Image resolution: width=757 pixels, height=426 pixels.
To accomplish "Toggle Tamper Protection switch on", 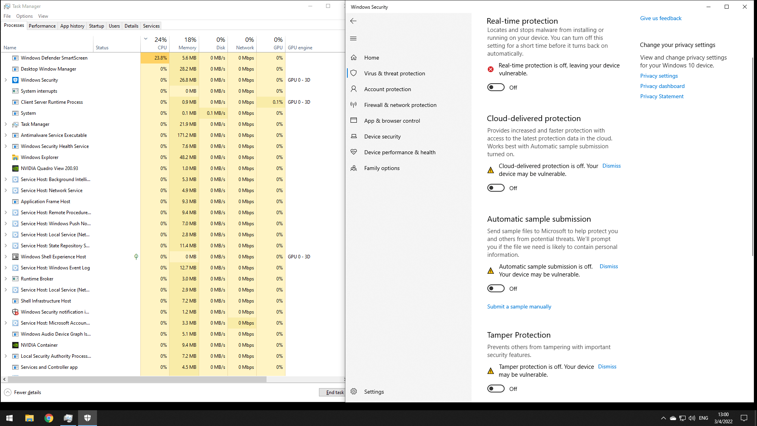I will pyautogui.click(x=496, y=389).
